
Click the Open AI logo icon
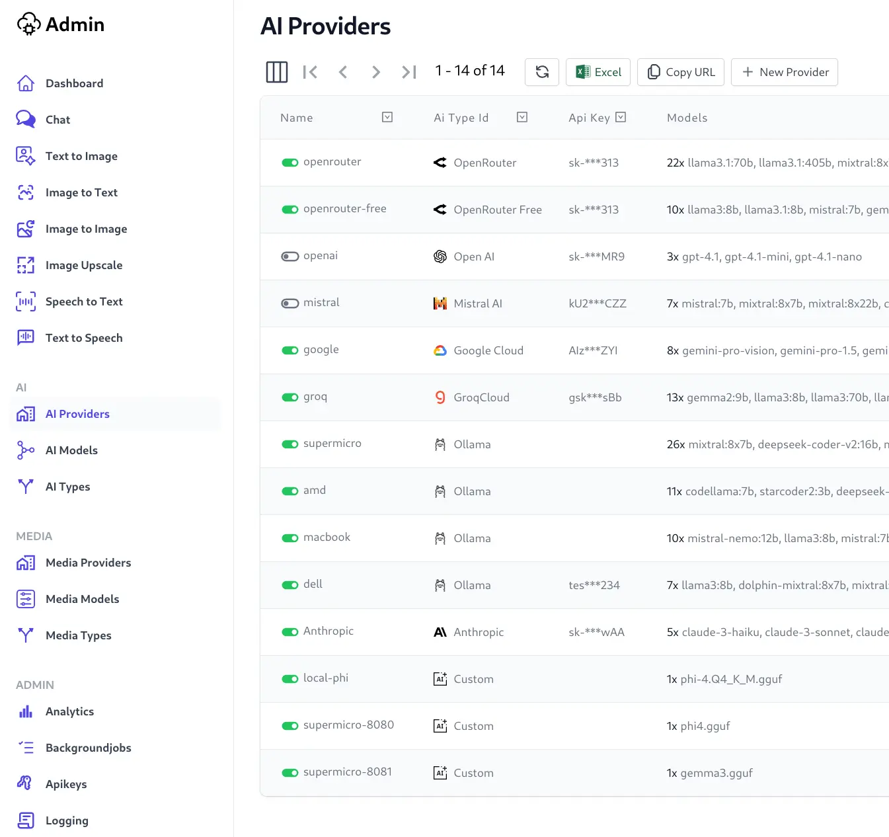click(440, 257)
